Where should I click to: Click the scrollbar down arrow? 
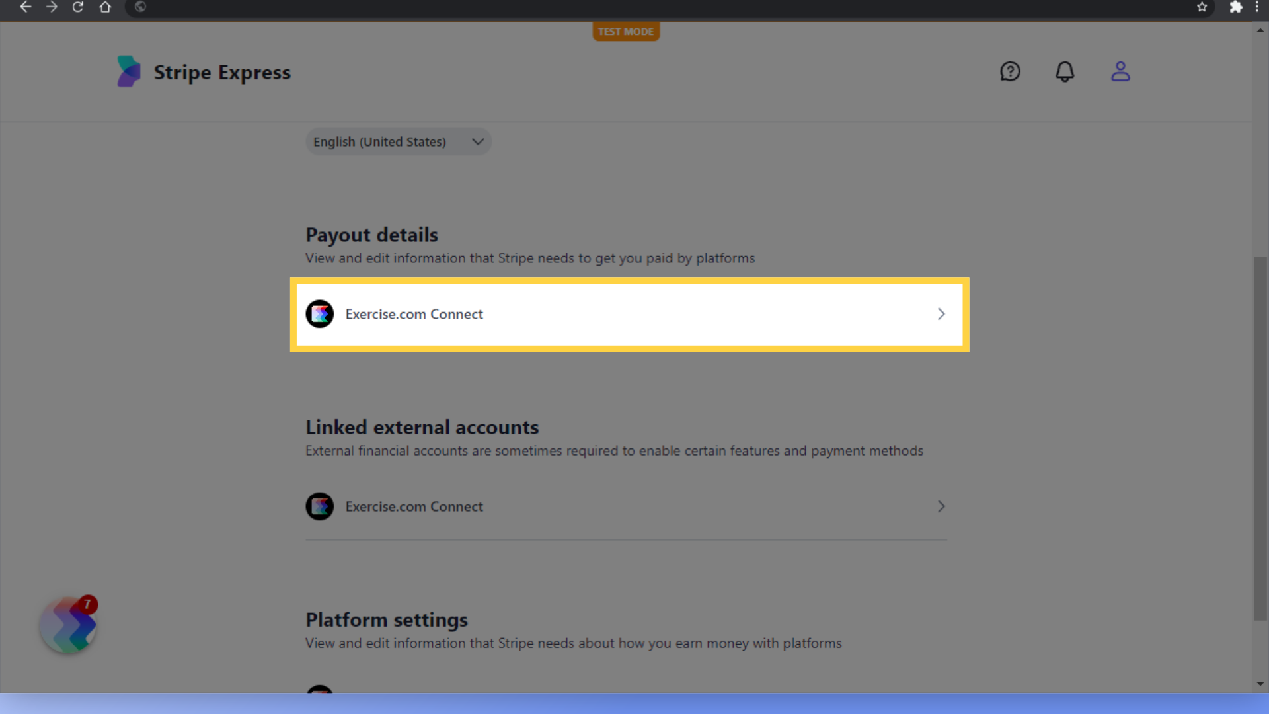pos(1260,684)
